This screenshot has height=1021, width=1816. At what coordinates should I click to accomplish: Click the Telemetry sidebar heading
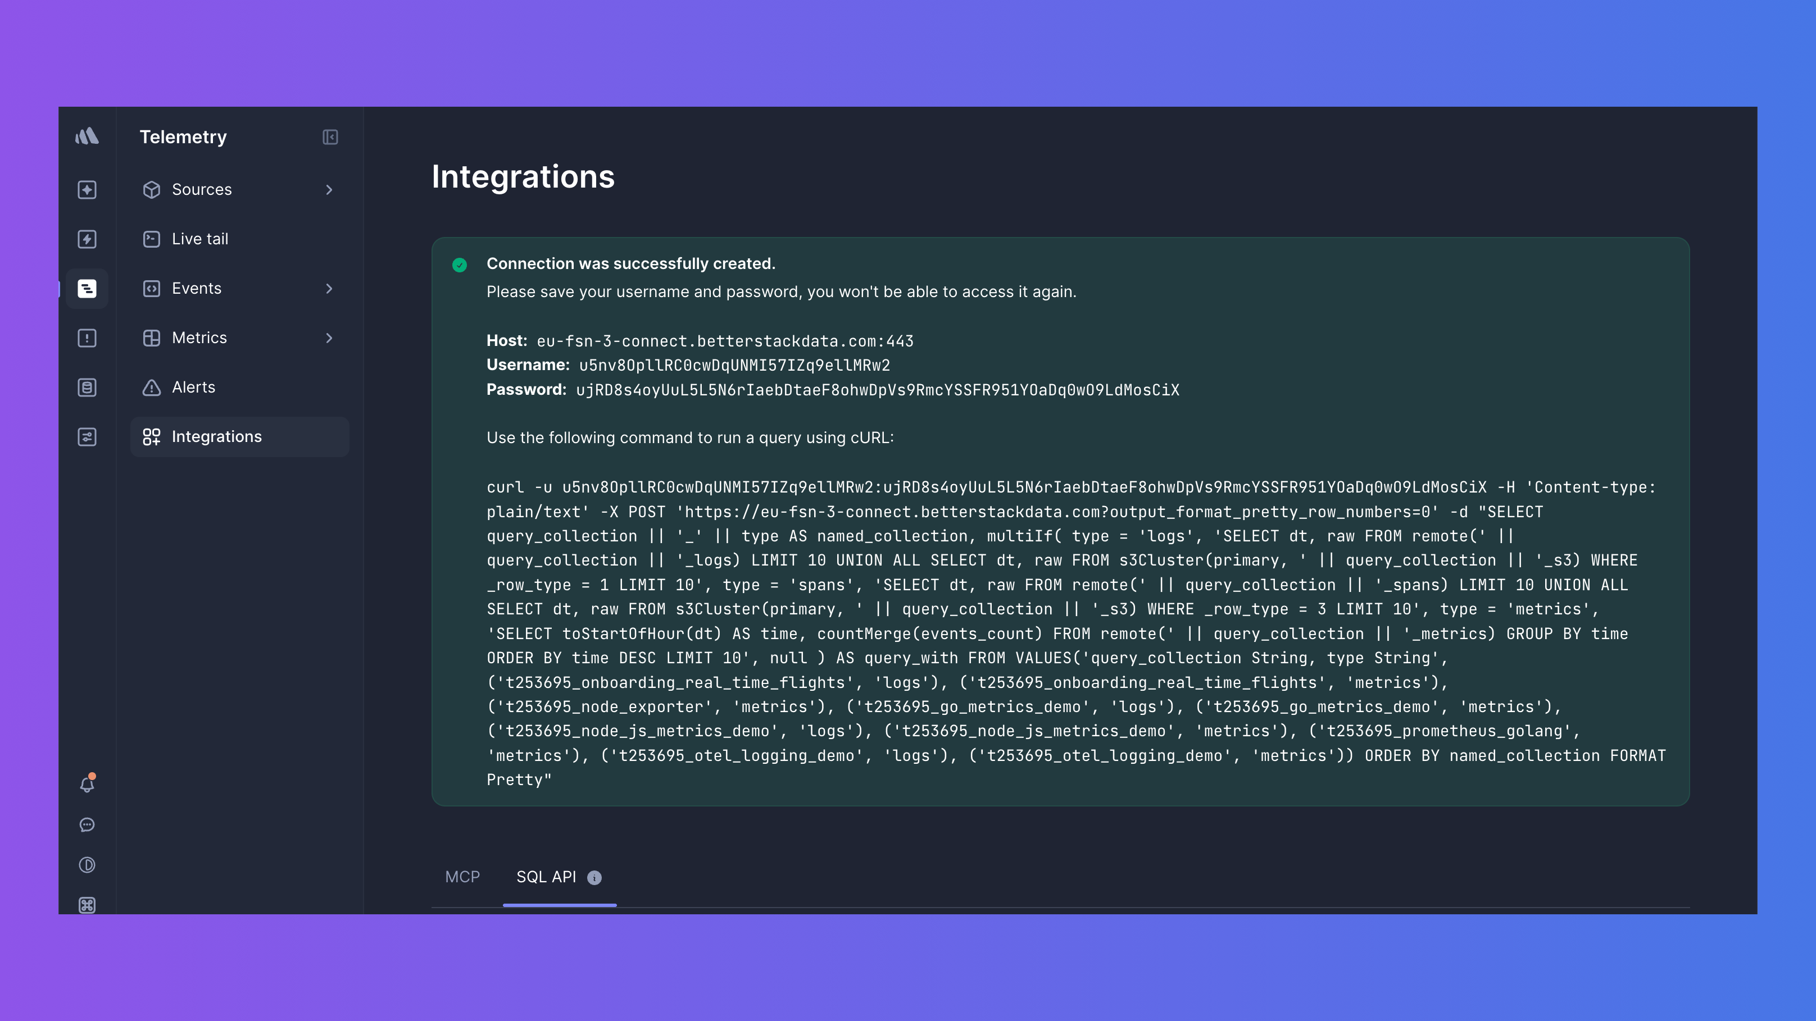click(x=183, y=136)
